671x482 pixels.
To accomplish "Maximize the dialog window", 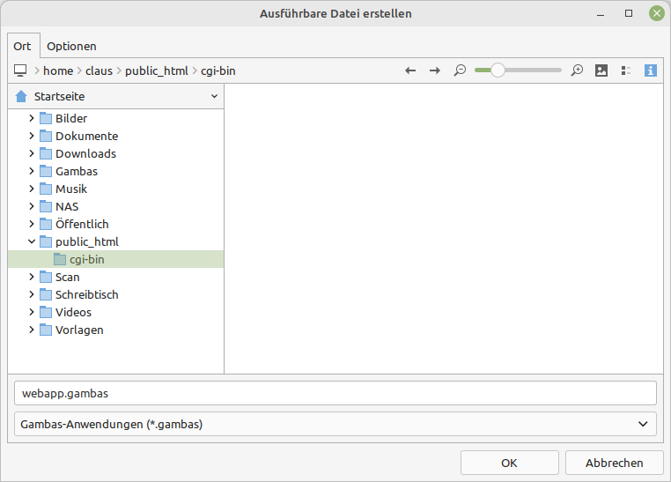I will (x=629, y=13).
